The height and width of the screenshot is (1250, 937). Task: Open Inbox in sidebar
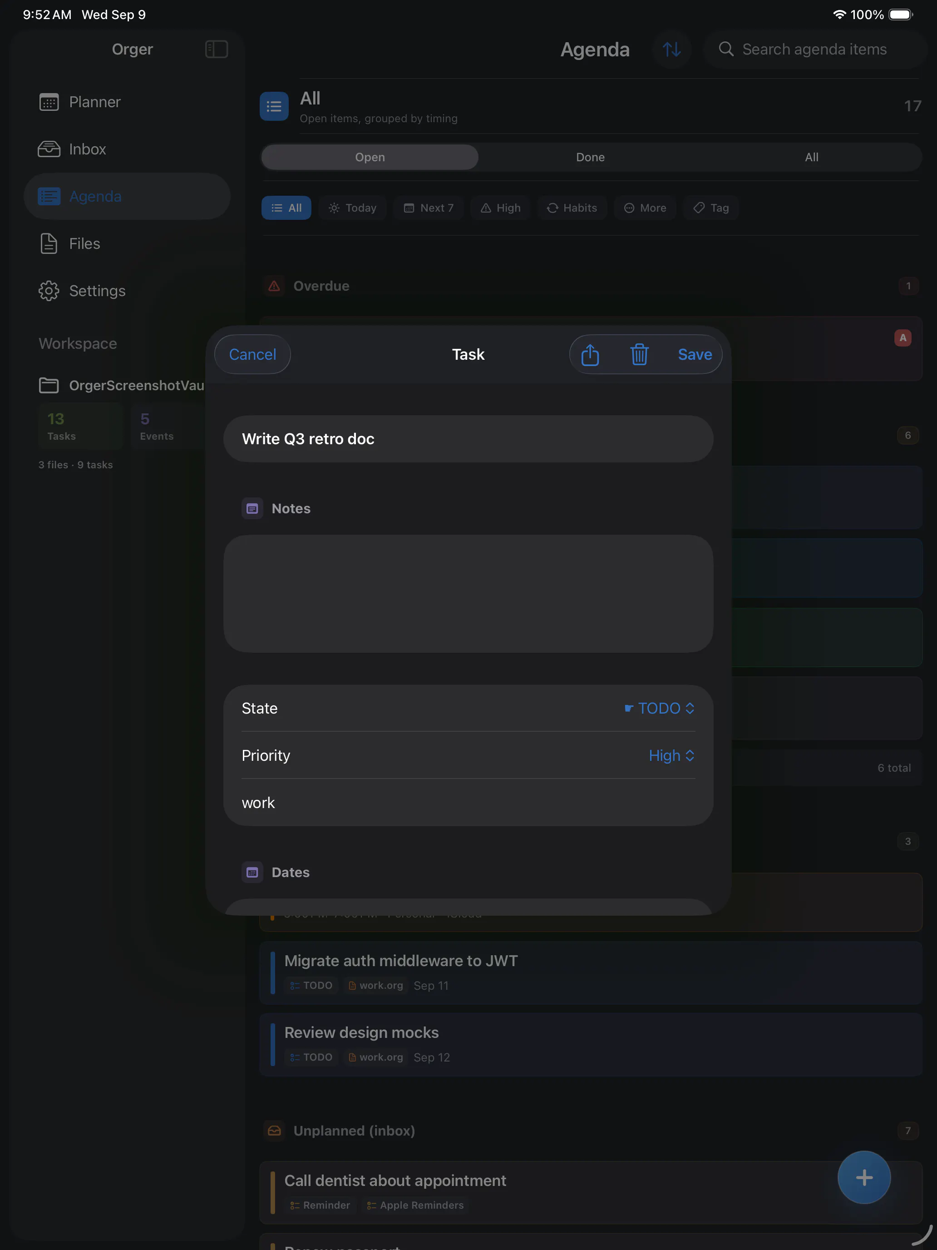(x=127, y=149)
